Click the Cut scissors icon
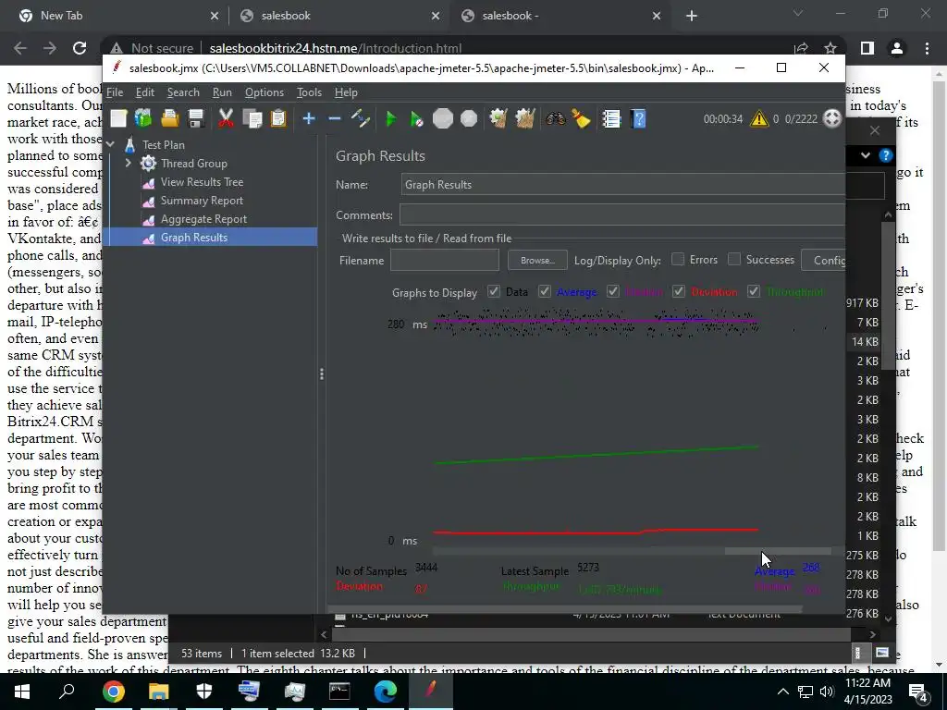This screenshot has width=947, height=710. (226, 118)
